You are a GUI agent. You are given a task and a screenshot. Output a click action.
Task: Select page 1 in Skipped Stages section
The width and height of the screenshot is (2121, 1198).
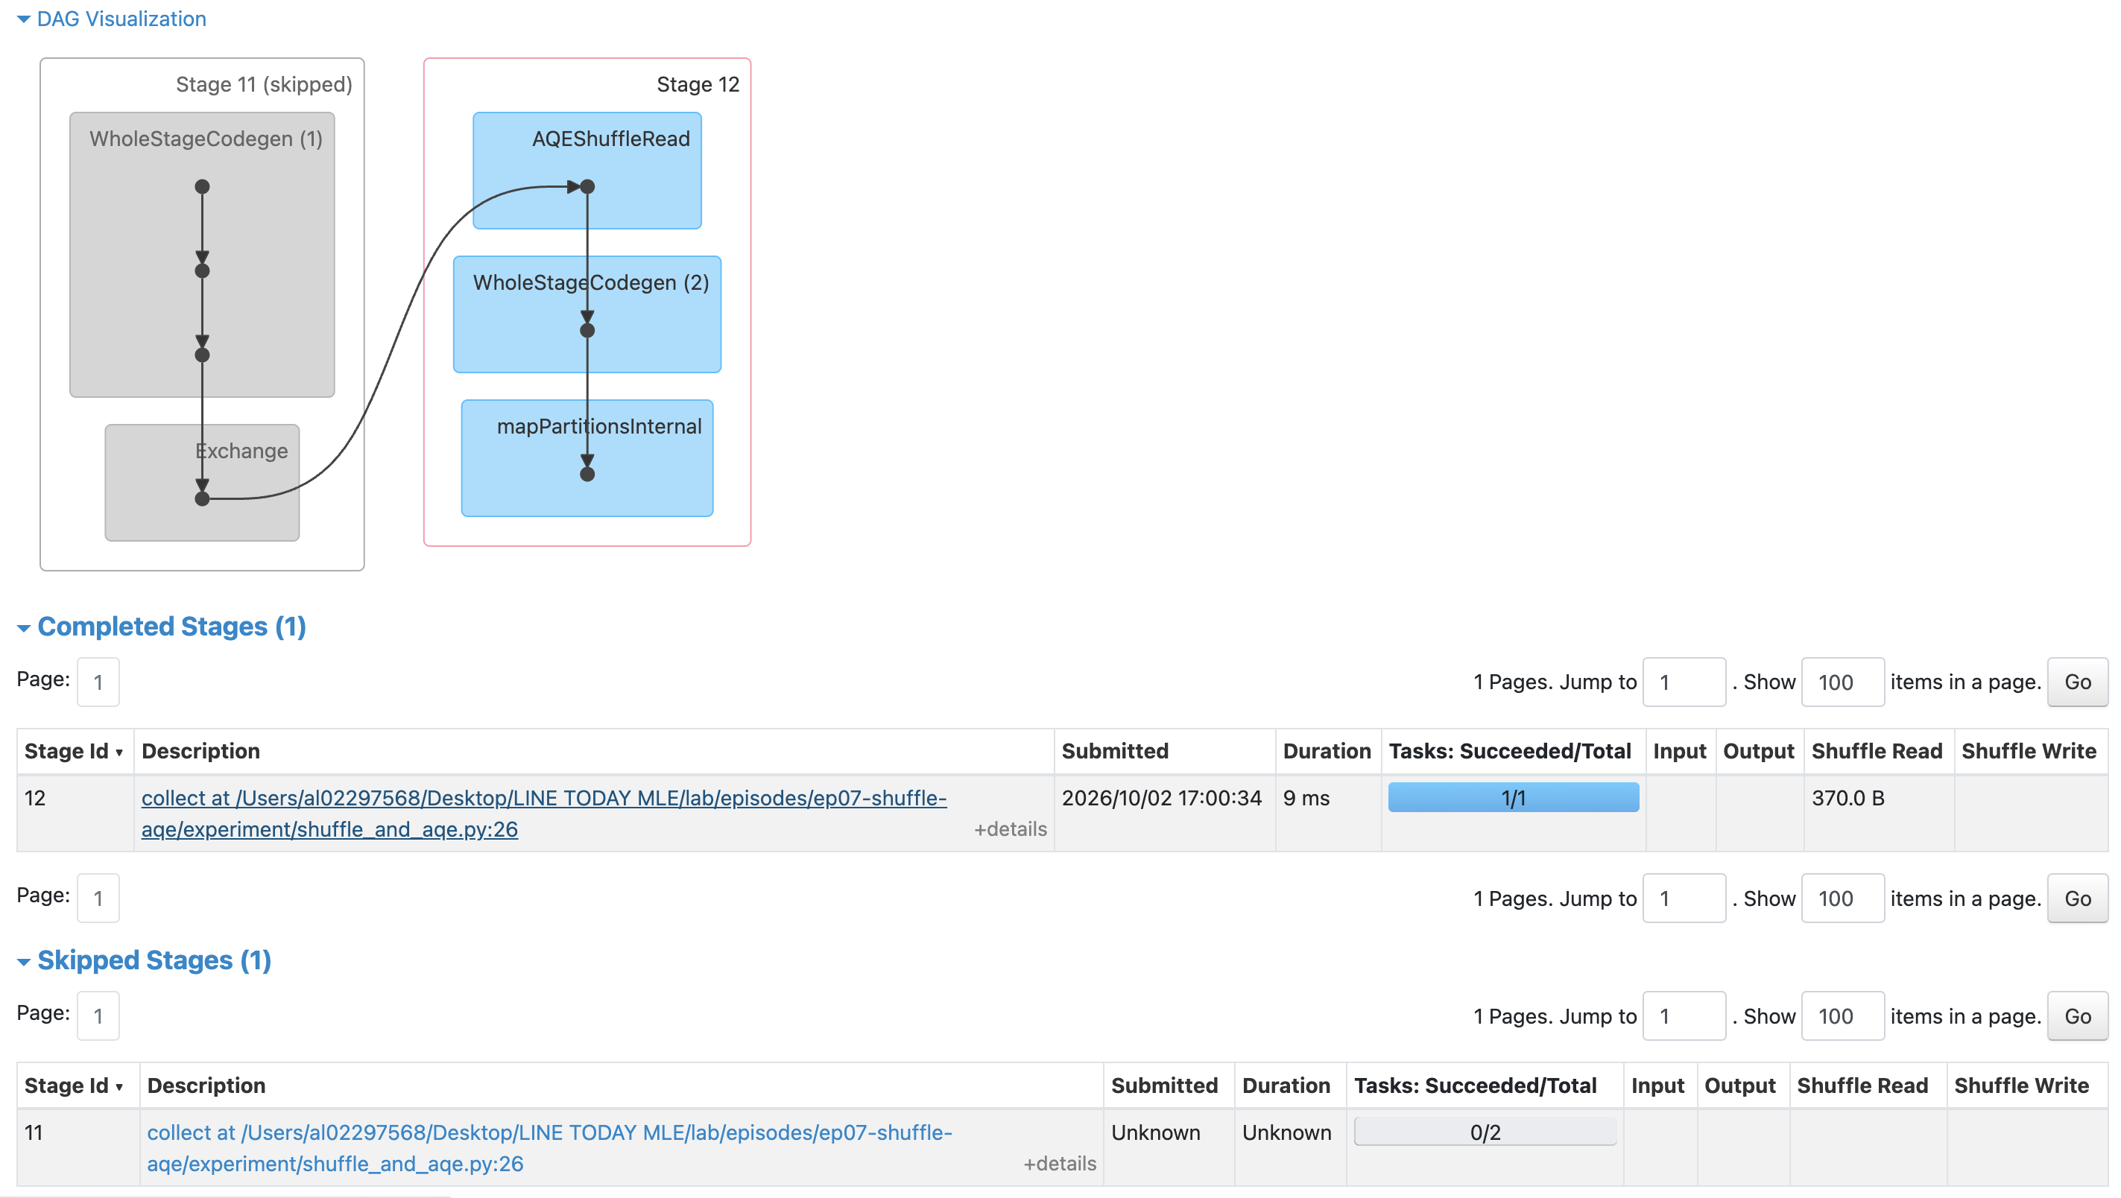pos(98,1016)
